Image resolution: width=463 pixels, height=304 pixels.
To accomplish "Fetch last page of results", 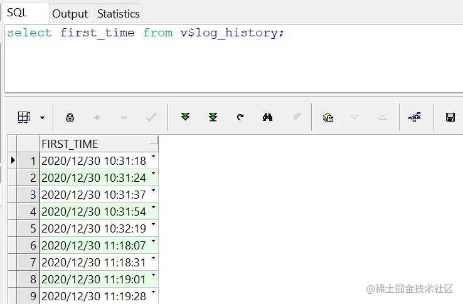I will [213, 117].
